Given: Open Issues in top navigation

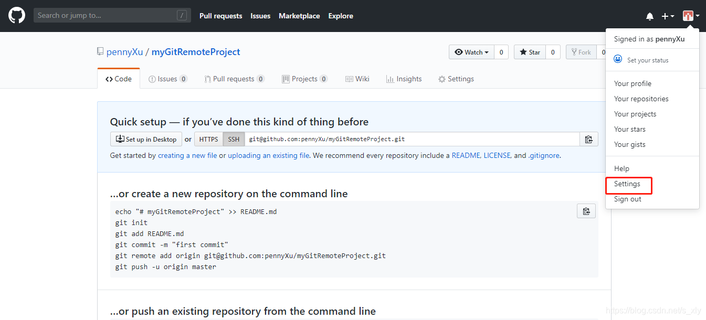Looking at the screenshot, I should click(260, 16).
